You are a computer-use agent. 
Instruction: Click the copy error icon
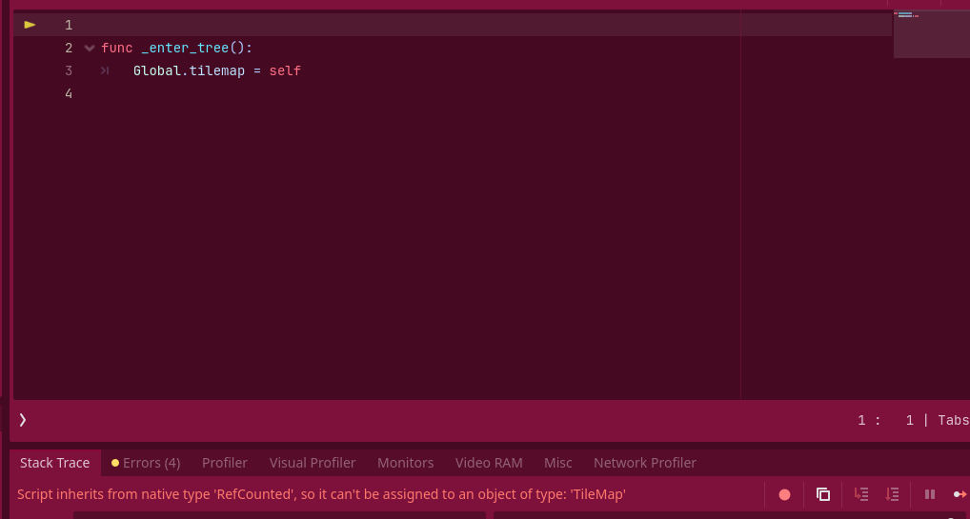tap(822, 494)
